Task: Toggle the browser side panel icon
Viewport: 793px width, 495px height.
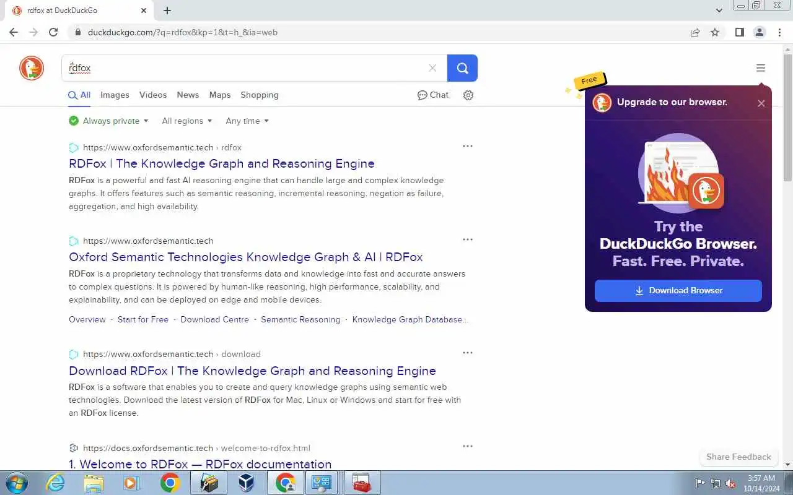Action: (739, 32)
